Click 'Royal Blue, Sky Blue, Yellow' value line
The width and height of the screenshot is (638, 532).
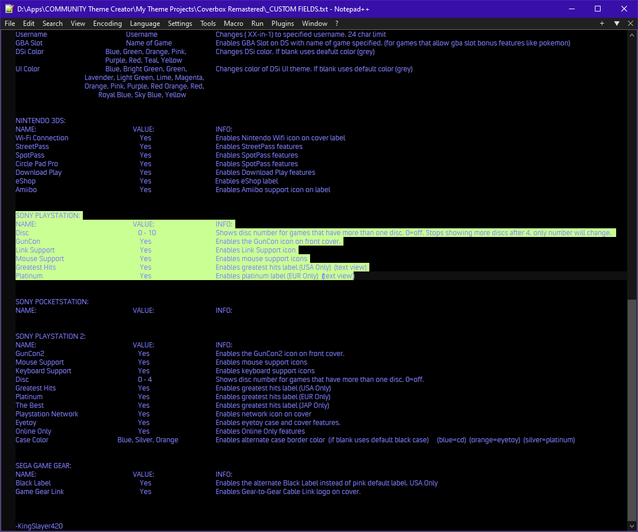pos(142,95)
